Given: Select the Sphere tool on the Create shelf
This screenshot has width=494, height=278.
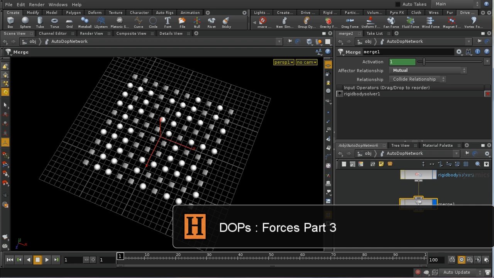Looking at the screenshot, I should 25,22.
